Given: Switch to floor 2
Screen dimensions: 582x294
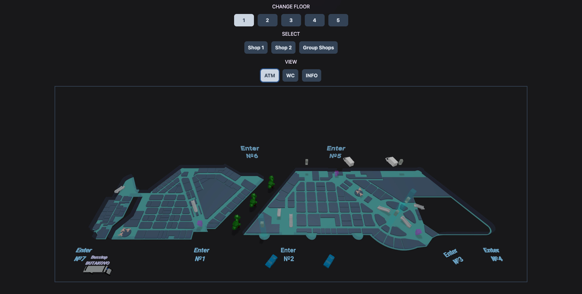Looking at the screenshot, I should pos(267,20).
